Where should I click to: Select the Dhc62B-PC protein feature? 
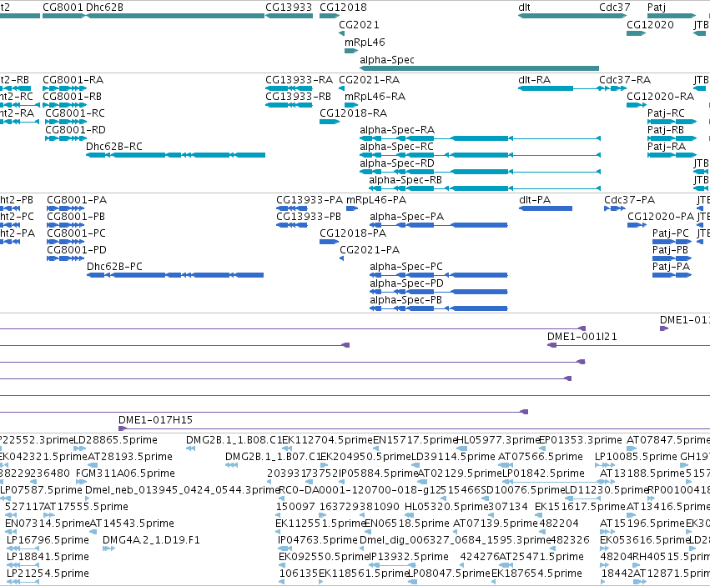tap(175, 275)
